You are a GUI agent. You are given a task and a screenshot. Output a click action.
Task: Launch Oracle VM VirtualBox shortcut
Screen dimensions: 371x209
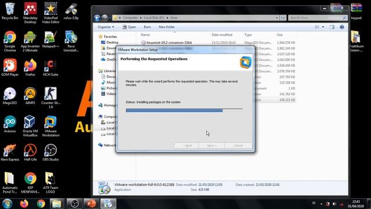30,126
